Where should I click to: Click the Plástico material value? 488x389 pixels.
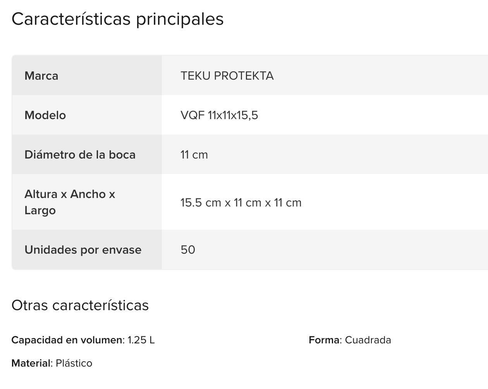point(74,363)
